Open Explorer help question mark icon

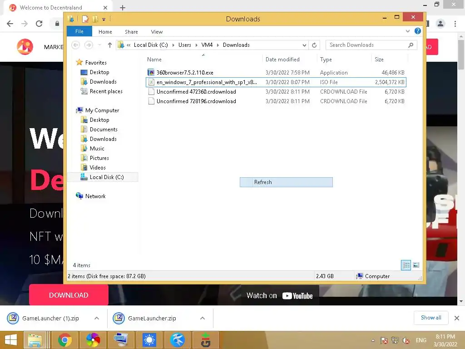tap(418, 31)
